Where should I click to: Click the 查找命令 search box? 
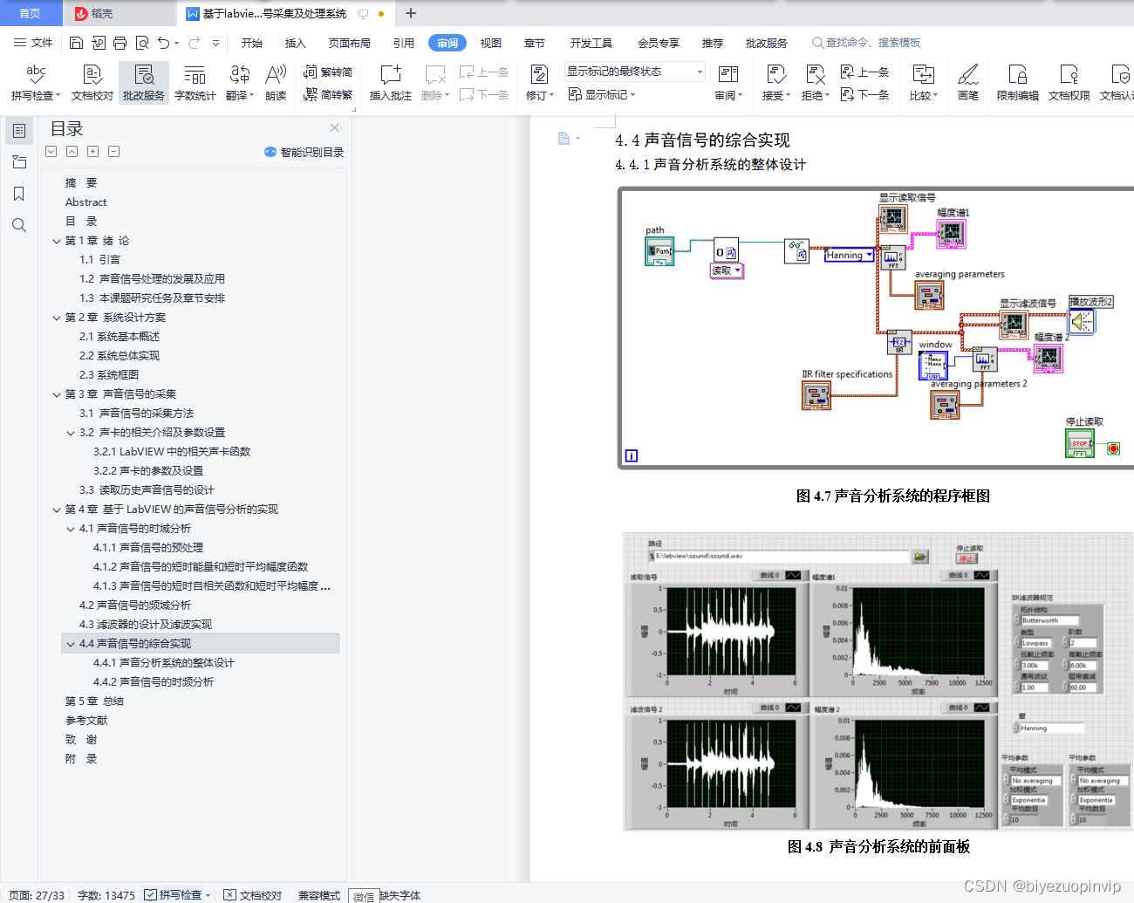(x=866, y=43)
